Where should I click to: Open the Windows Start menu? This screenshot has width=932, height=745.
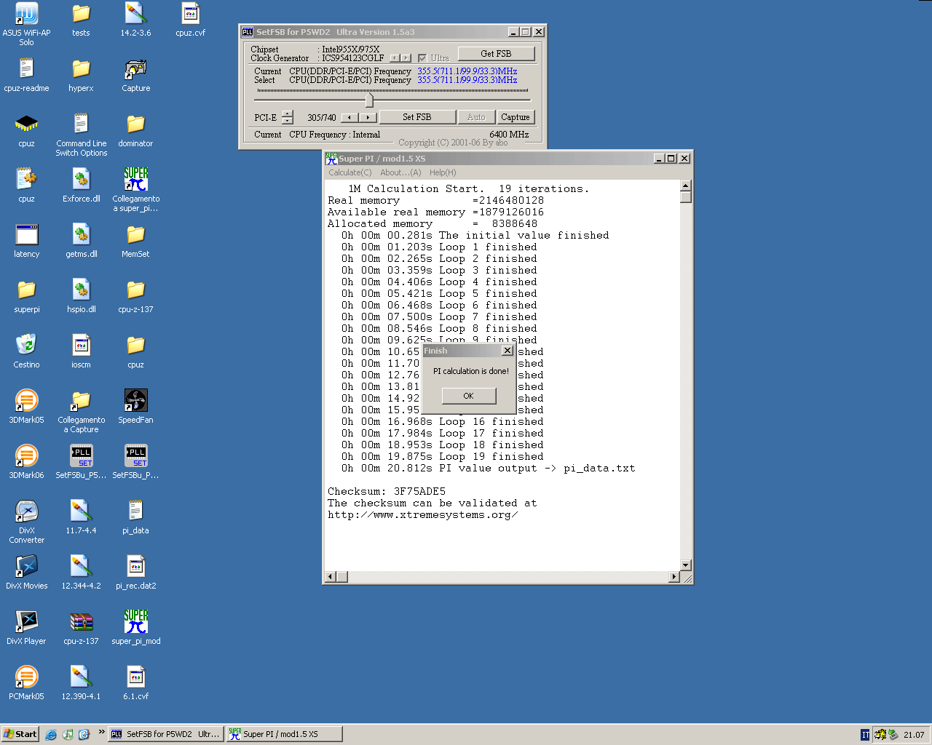(20, 735)
